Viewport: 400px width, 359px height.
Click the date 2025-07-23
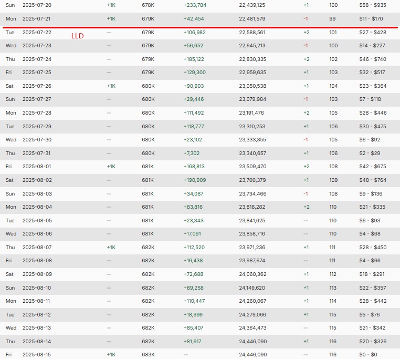click(x=37, y=46)
